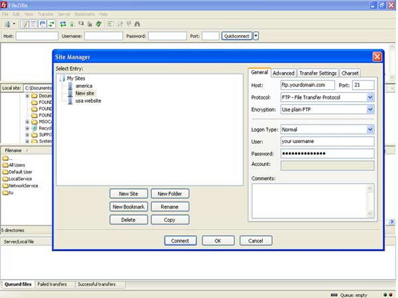Open the Logon Type dropdown

(x=370, y=130)
